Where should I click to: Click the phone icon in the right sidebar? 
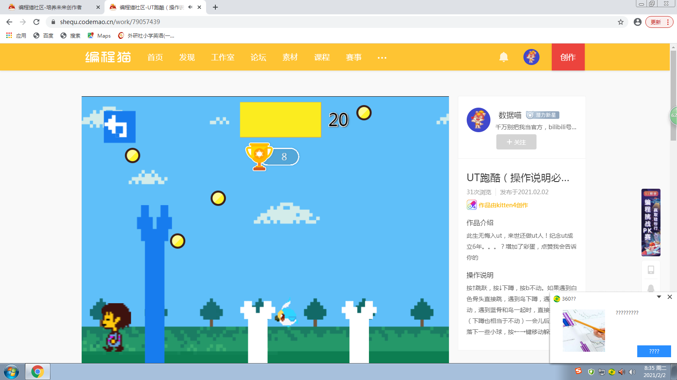[651, 270]
